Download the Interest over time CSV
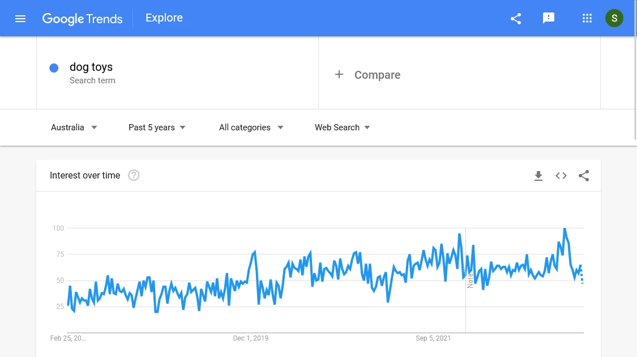Image resolution: width=637 pixels, height=357 pixels. click(538, 176)
